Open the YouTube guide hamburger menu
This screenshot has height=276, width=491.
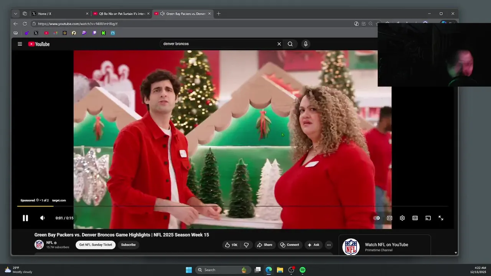pyautogui.click(x=20, y=44)
